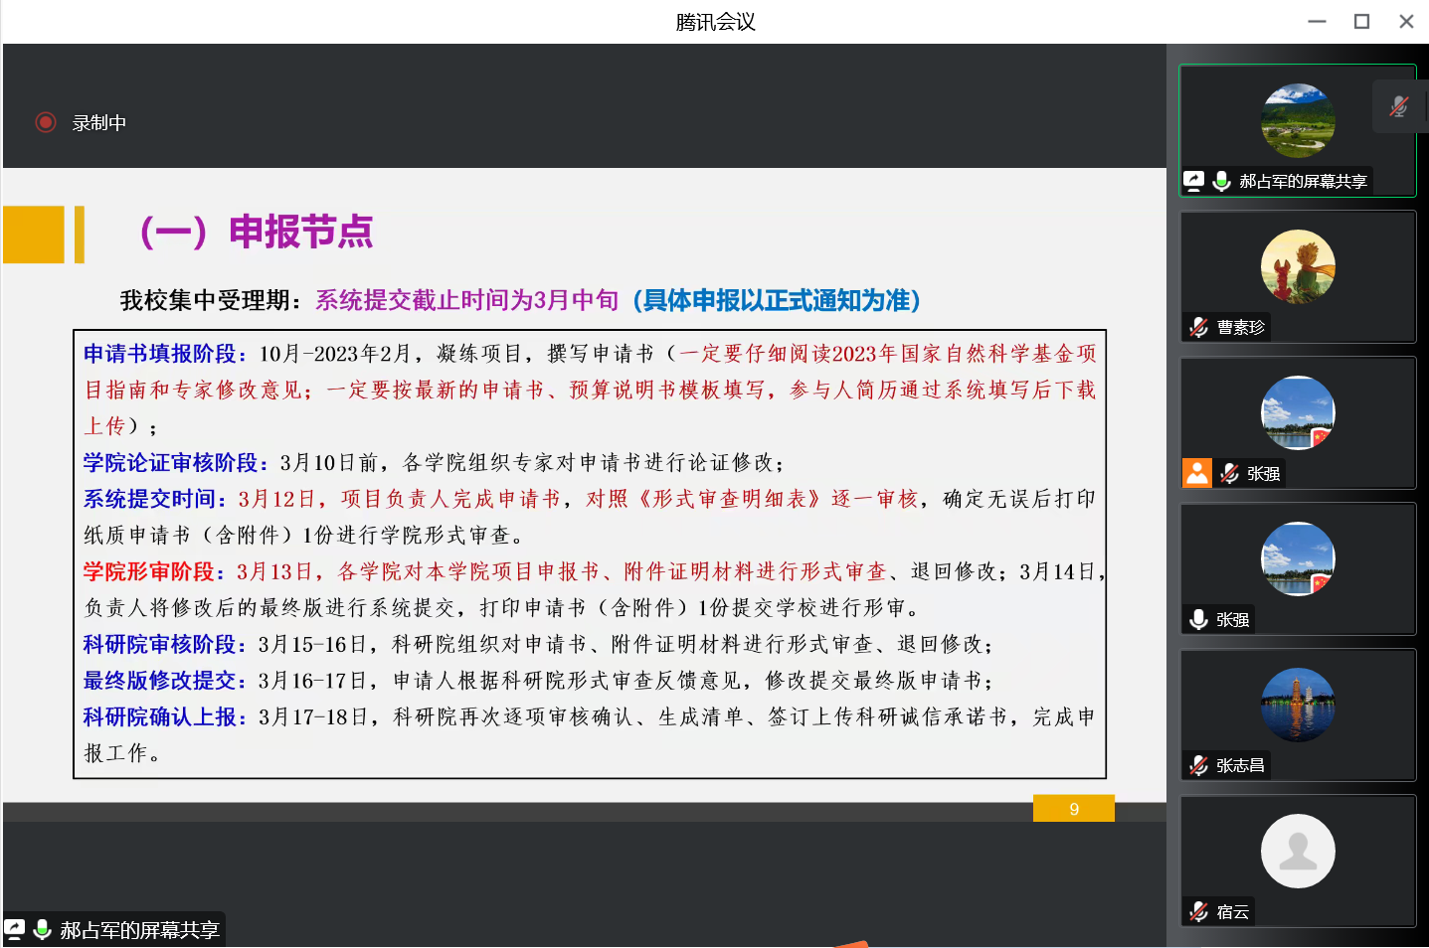This screenshot has height=948, width=1429.
Task: Click the muted mic icon beside 宿云
Action: (x=1198, y=911)
